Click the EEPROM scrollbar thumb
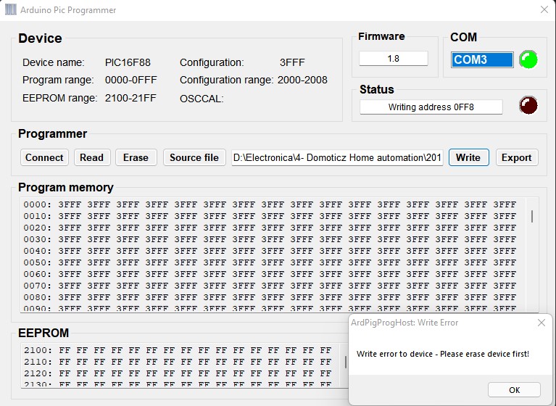The width and height of the screenshot is (556, 406). (x=346, y=362)
